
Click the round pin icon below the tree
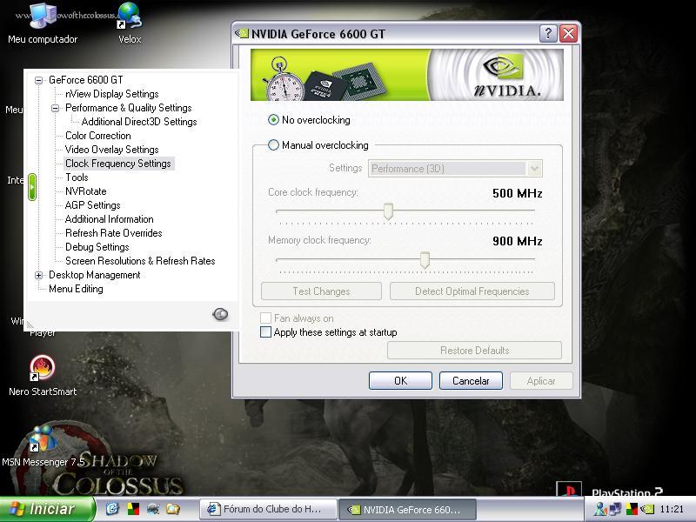pos(220,314)
